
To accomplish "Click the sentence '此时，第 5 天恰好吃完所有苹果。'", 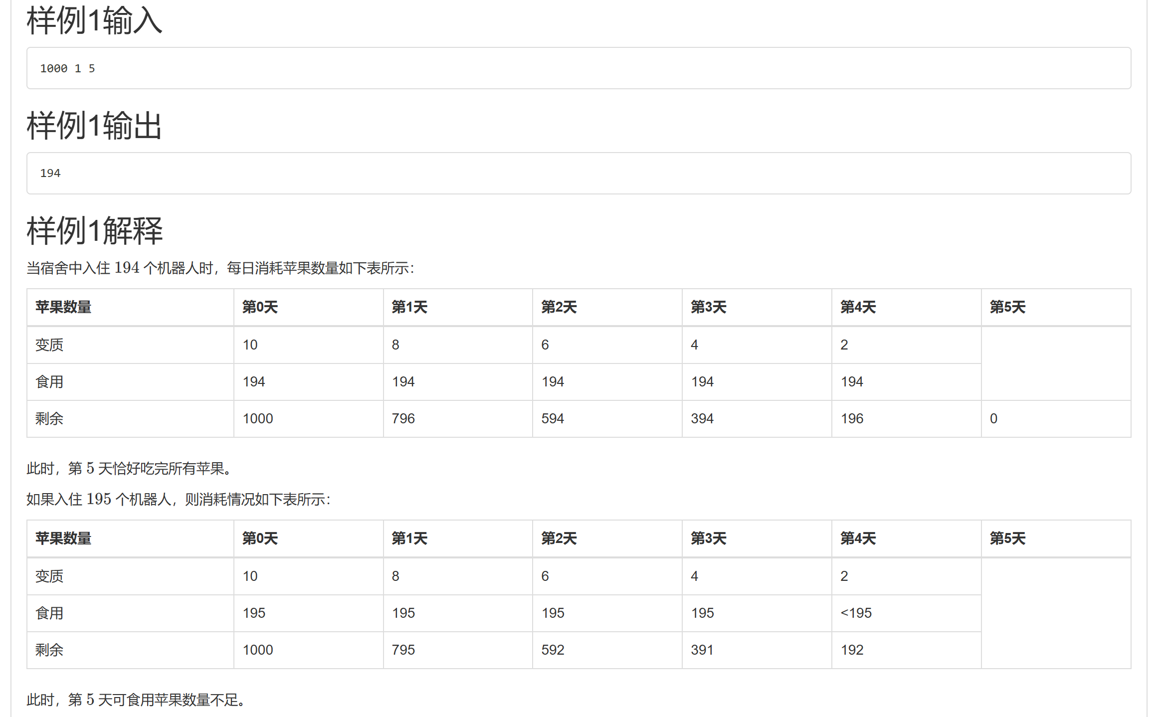I will point(129,469).
